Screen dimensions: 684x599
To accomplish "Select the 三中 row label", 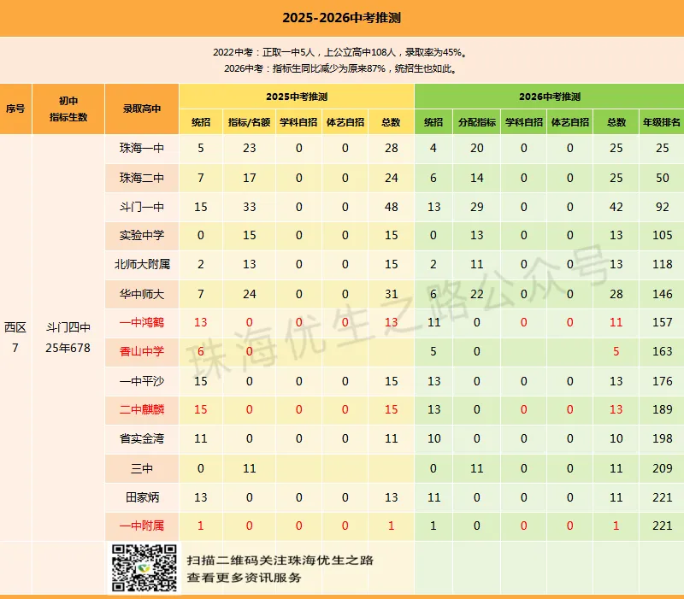I will [142, 468].
